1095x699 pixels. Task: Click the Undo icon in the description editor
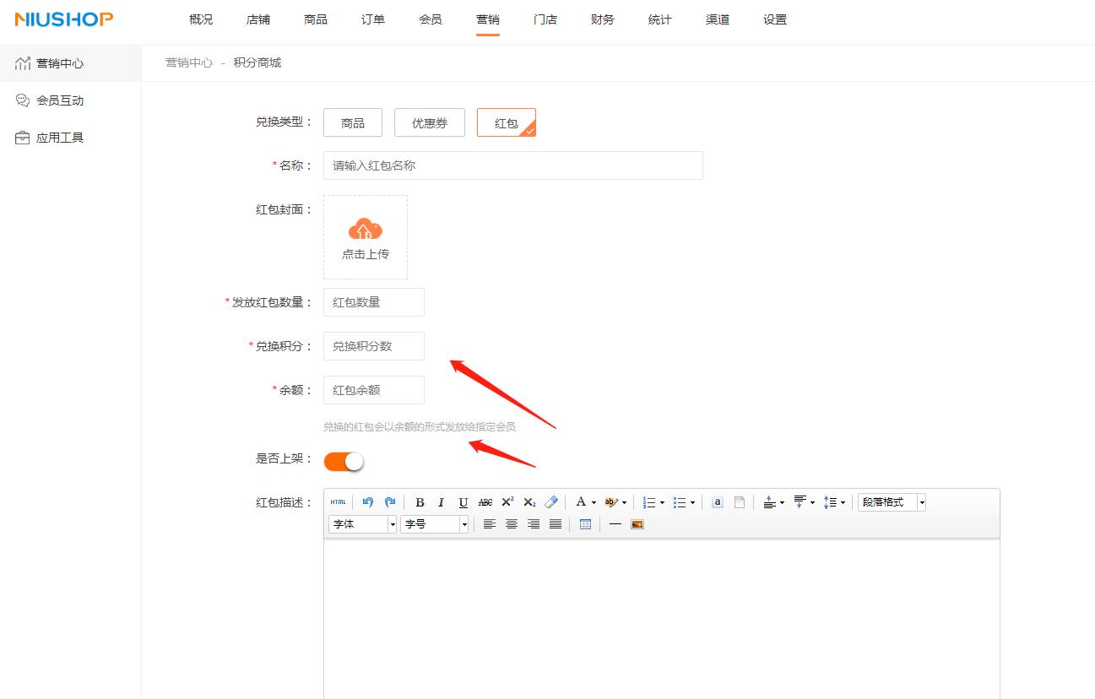pyautogui.click(x=368, y=502)
